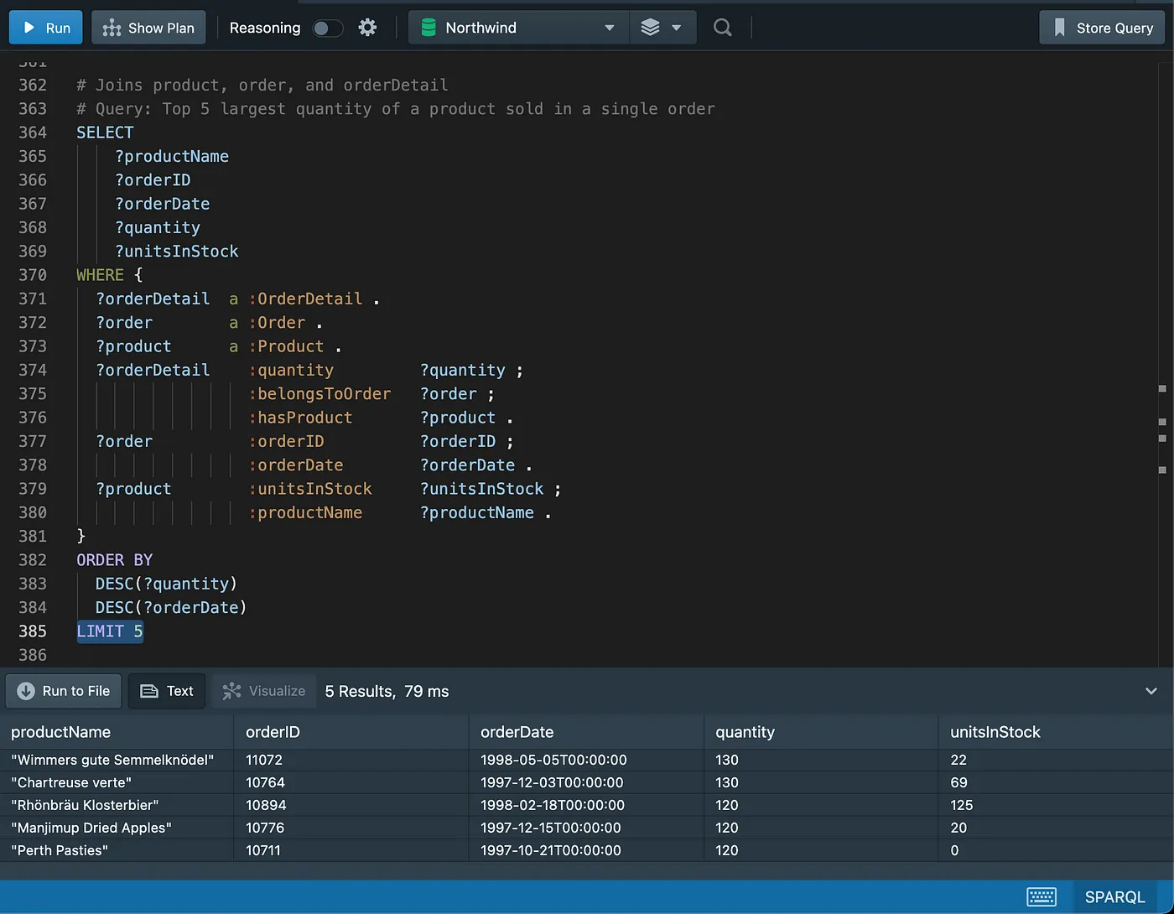Open the layers stack dropdown
Screen dimensions: 1174x914
point(661,28)
